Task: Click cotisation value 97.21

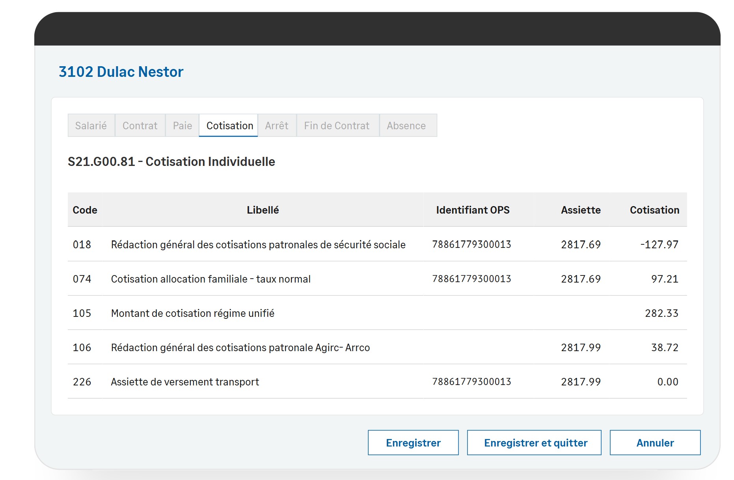Action: (x=665, y=279)
